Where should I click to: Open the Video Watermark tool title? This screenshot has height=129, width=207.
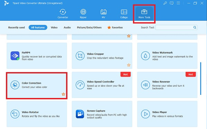[x=162, y=52]
